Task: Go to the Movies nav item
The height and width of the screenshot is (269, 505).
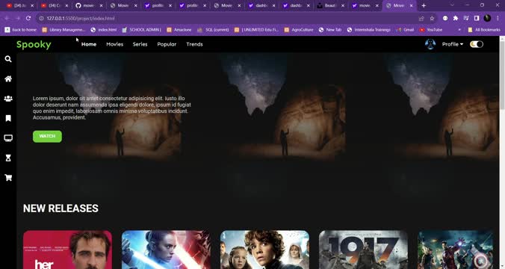Action: tap(114, 44)
